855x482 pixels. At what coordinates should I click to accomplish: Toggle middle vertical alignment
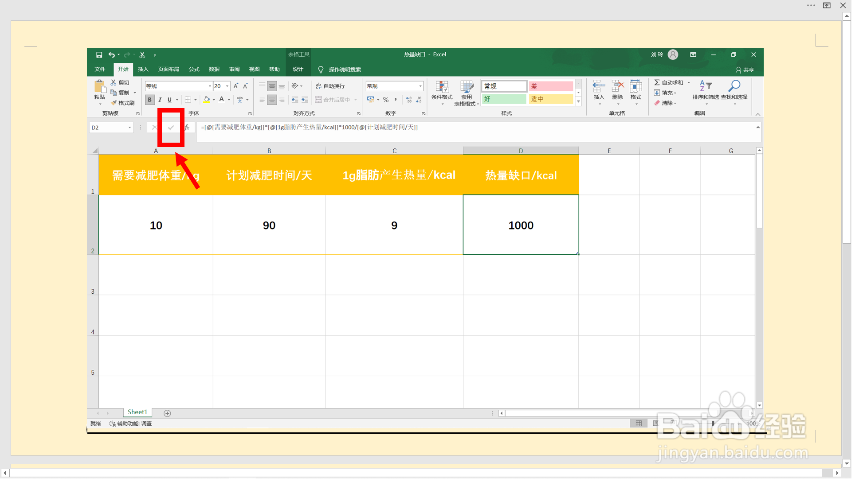(272, 86)
